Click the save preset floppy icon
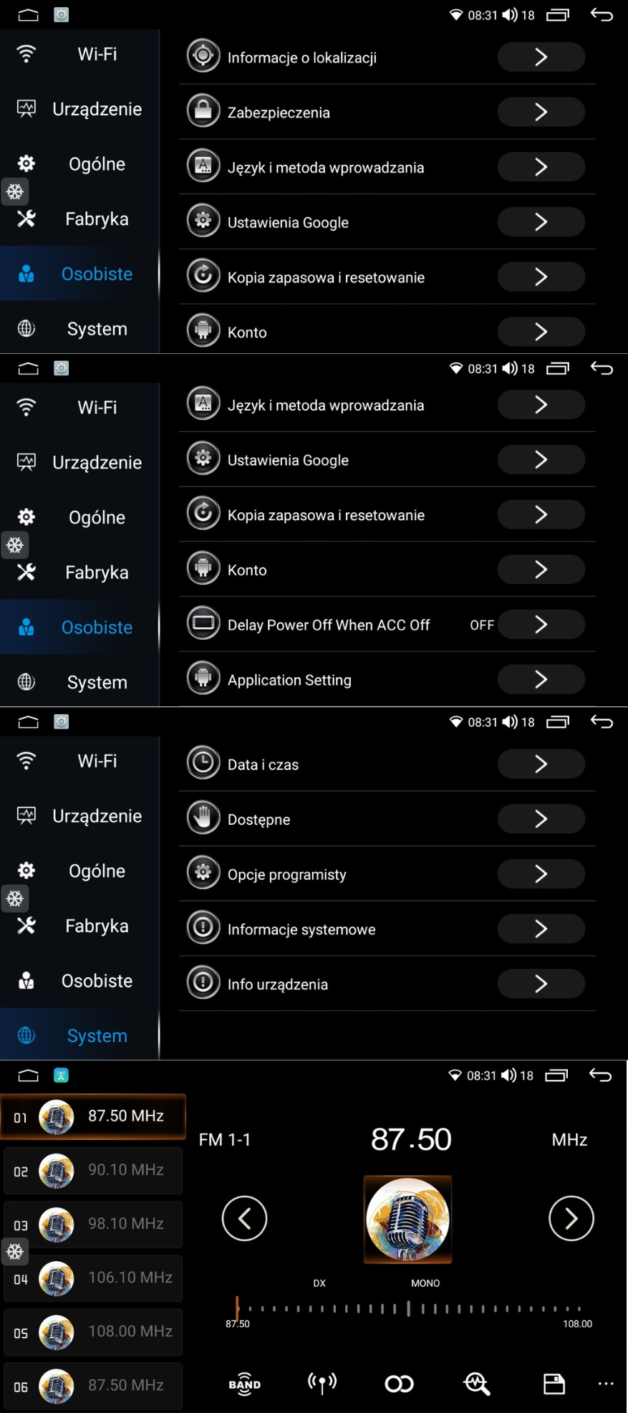The width and height of the screenshot is (628, 1413). pyautogui.click(x=554, y=1384)
